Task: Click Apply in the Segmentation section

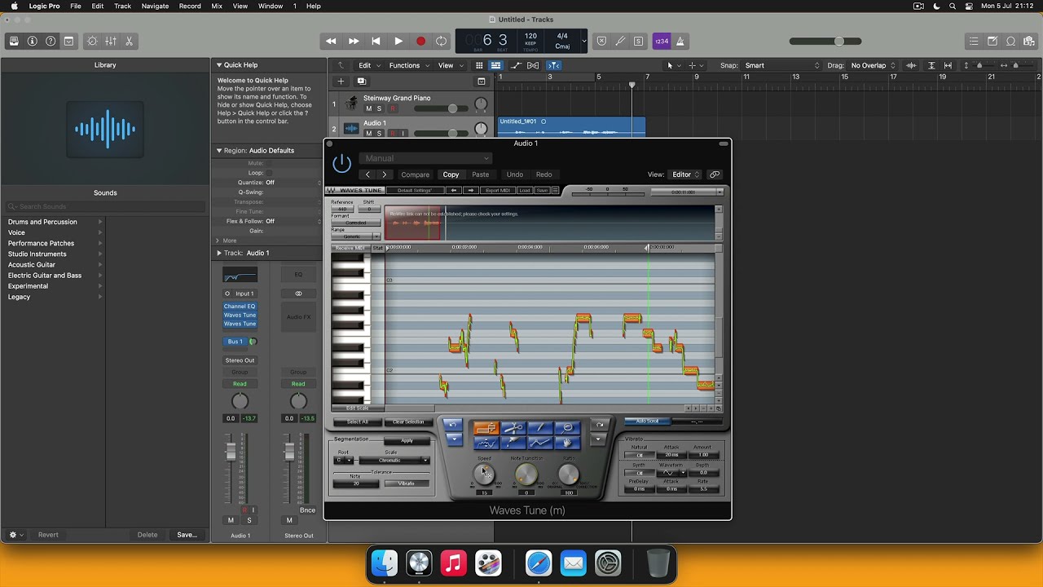Action: (407, 441)
